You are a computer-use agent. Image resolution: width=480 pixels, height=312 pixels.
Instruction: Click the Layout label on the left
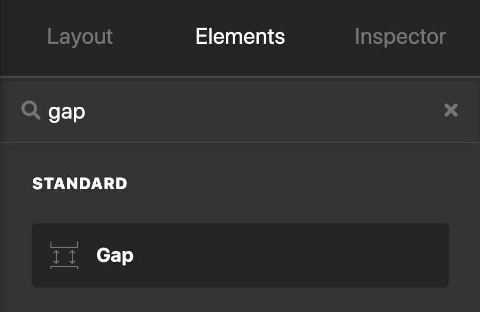click(x=79, y=36)
